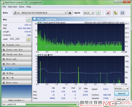Toggle the Jitter checkbox
The image size is (132, 107).
pos(80,88)
